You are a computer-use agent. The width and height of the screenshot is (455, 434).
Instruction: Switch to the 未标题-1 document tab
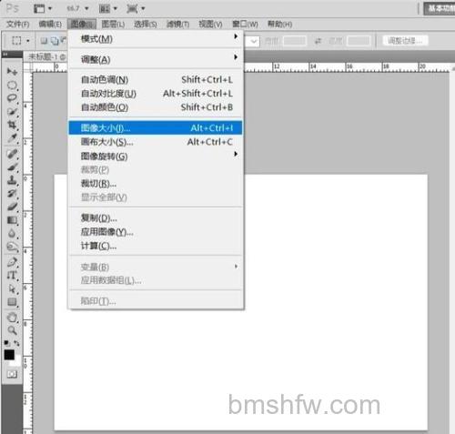(x=46, y=56)
